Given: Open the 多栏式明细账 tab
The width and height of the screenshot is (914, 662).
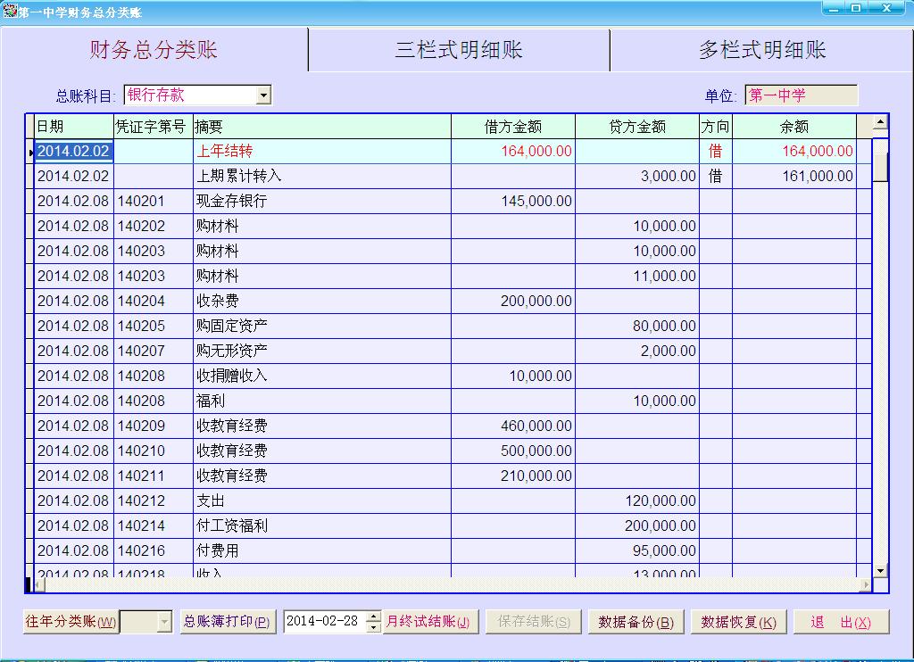Looking at the screenshot, I should point(761,50).
